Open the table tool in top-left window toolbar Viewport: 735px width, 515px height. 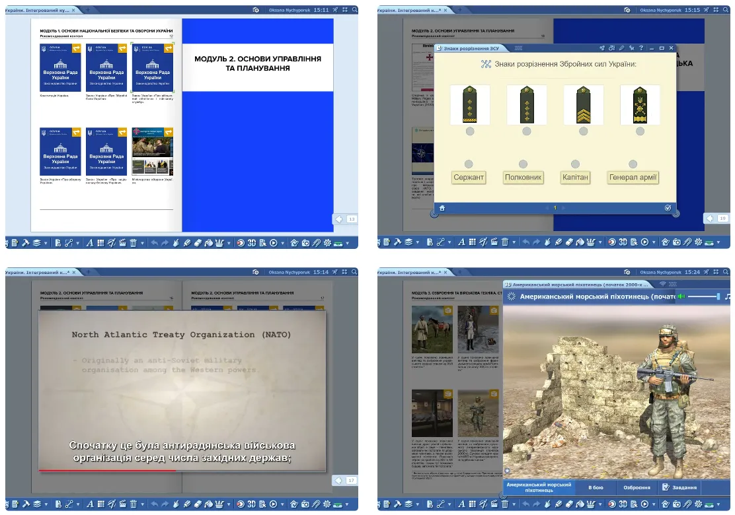100,243
